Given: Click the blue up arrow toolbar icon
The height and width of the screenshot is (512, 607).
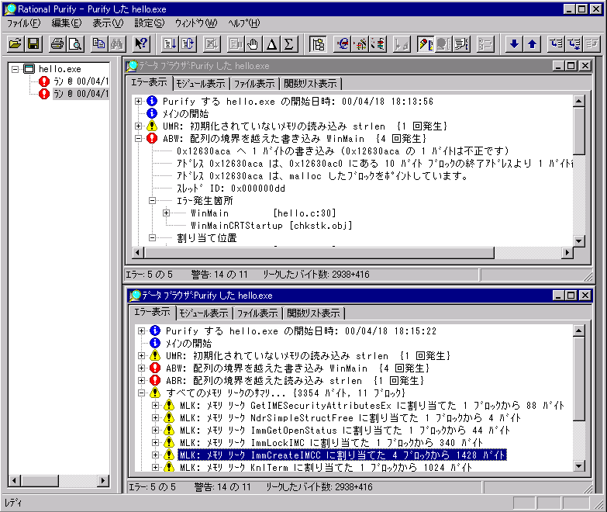Looking at the screenshot, I should 532,43.
